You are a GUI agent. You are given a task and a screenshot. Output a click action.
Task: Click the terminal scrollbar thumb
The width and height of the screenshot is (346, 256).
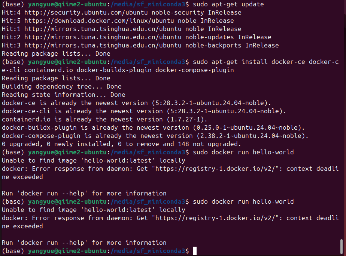click(342, 247)
